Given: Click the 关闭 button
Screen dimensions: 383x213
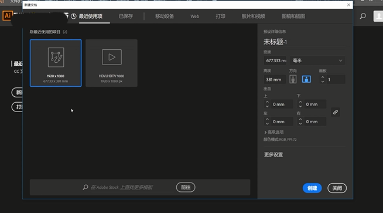Looking at the screenshot, I should 337,188.
